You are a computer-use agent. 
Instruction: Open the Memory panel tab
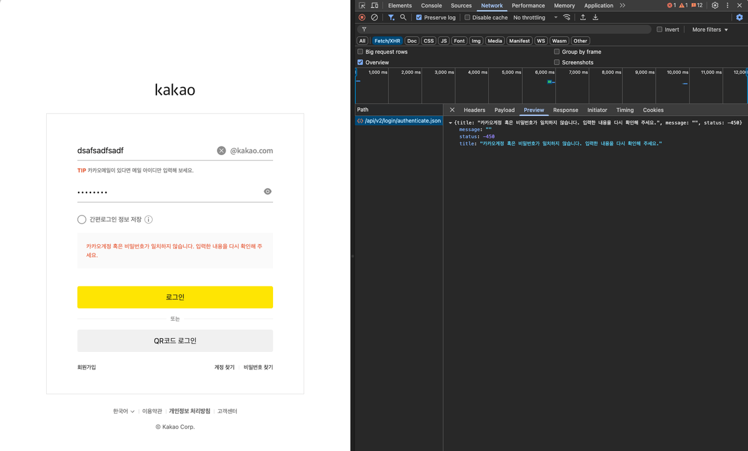(564, 6)
